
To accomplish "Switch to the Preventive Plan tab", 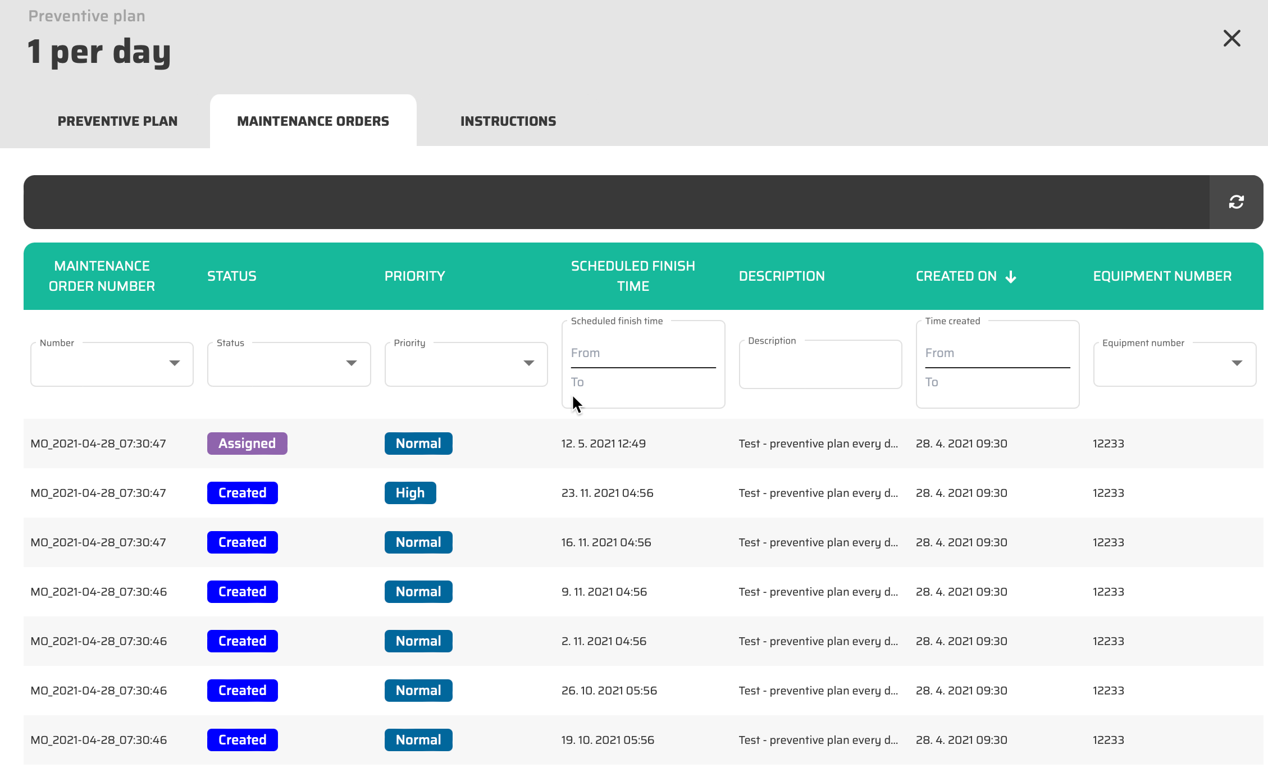I will coord(117,121).
